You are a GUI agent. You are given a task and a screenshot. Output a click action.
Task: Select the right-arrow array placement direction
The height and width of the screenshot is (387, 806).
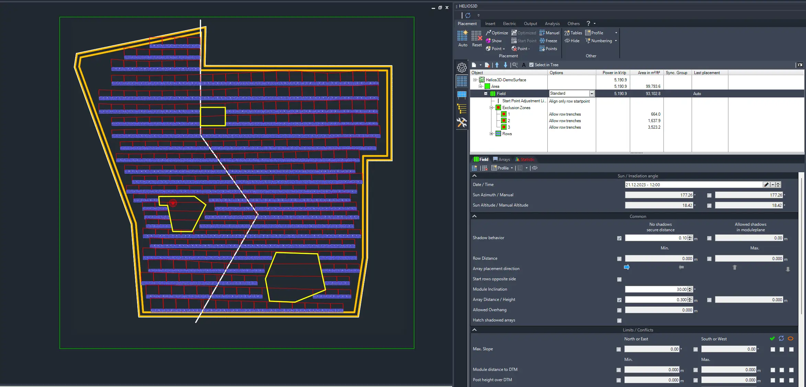click(x=627, y=267)
